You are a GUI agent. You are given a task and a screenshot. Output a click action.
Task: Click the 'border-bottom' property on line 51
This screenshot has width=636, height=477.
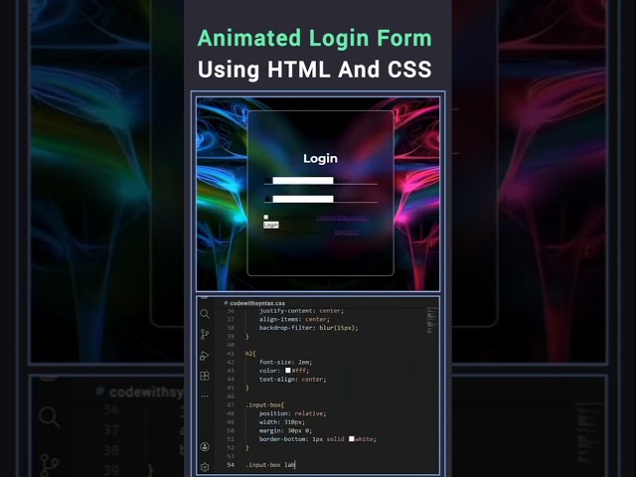(x=284, y=439)
